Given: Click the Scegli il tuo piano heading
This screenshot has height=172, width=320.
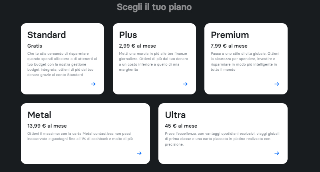Looking at the screenshot, I should (x=154, y=7).
